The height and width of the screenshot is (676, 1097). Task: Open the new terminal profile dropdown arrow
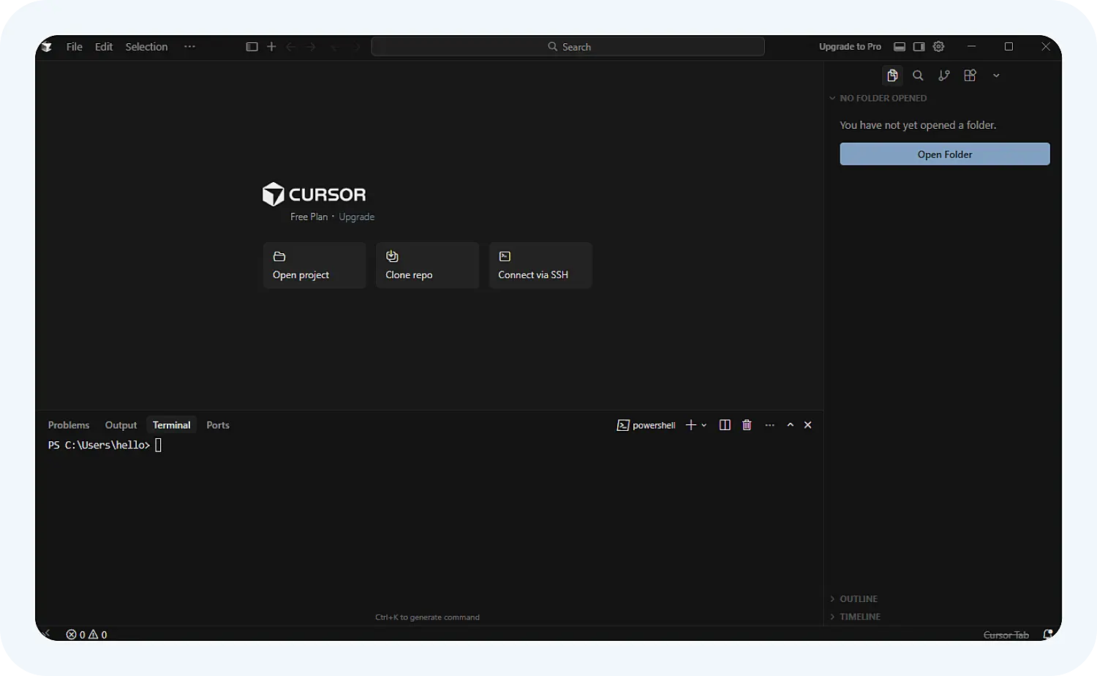tap(704, 425)
